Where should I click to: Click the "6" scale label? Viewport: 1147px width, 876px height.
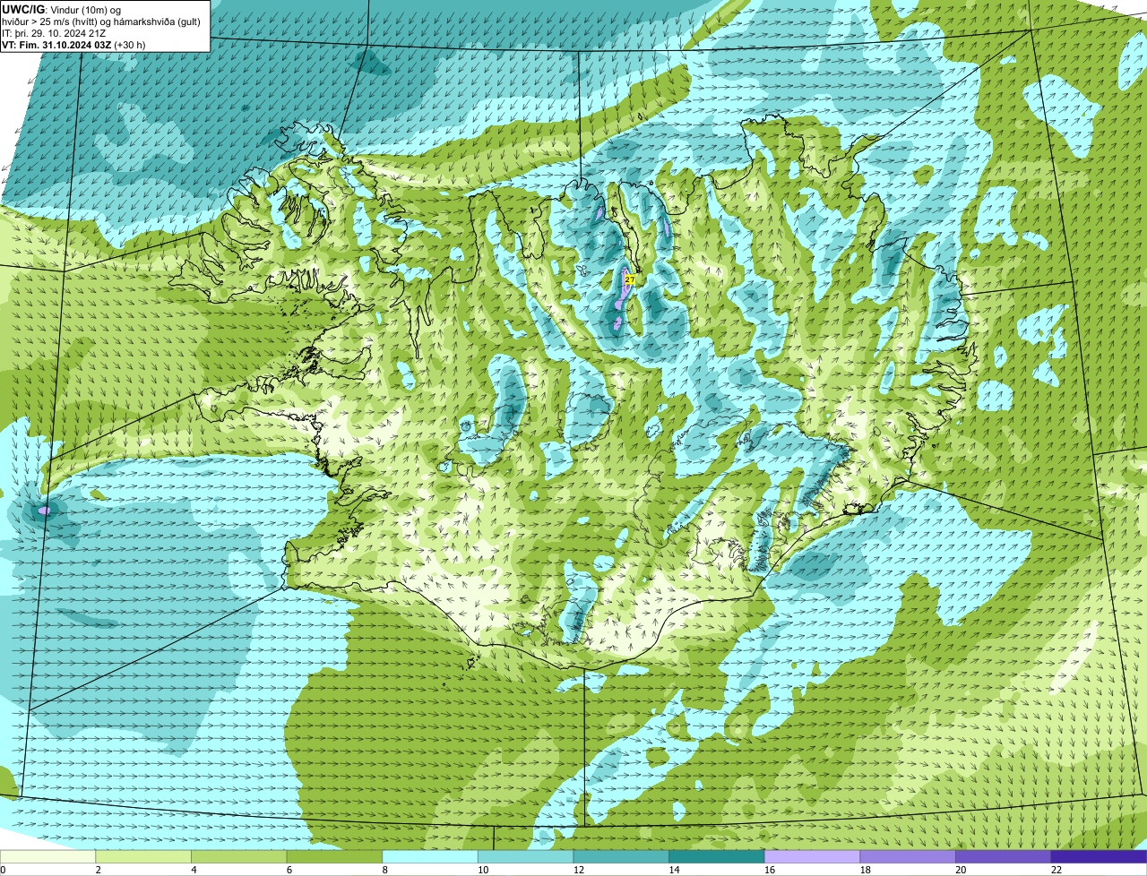[x=289, y=870]
